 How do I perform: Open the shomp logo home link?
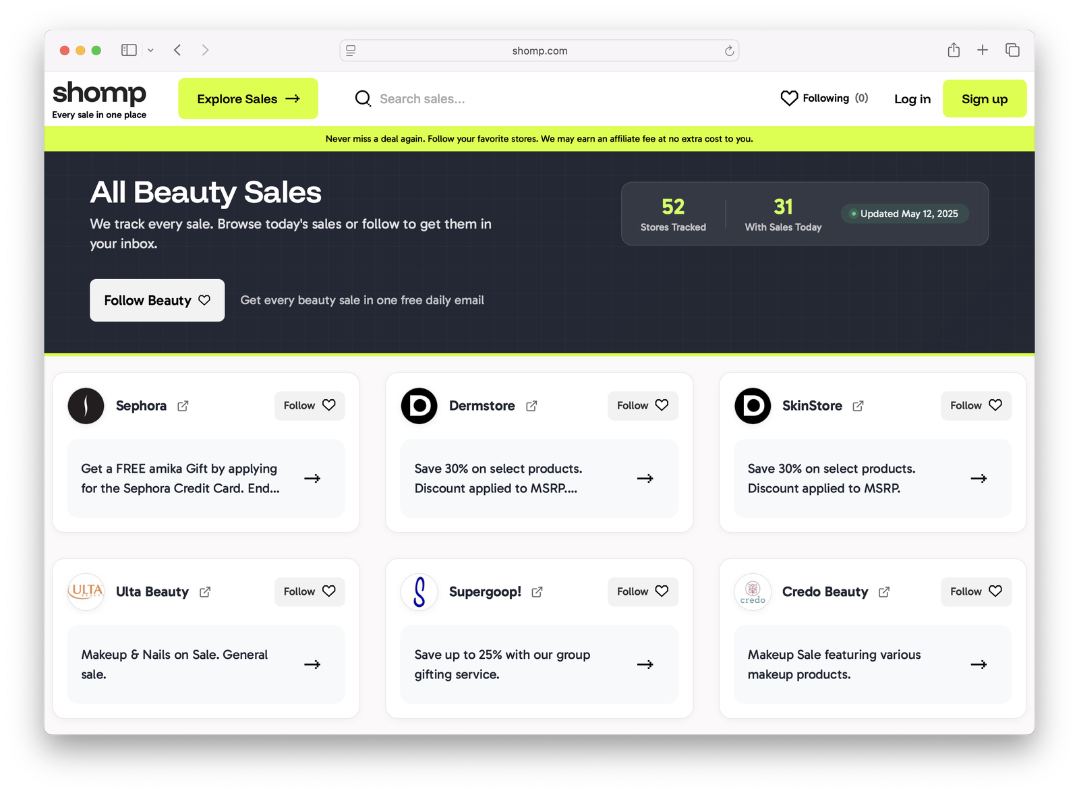99,99
